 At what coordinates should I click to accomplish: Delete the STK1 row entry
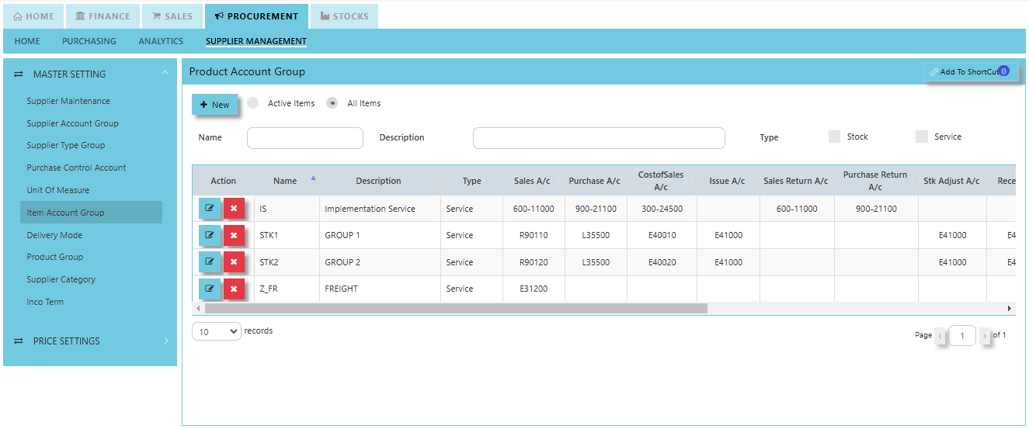click(x=234, y=235)
